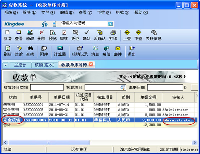This screenshot has width=200, height=154.
Task: Click the 核销记录 icon
Action: (x=80, y=48)
